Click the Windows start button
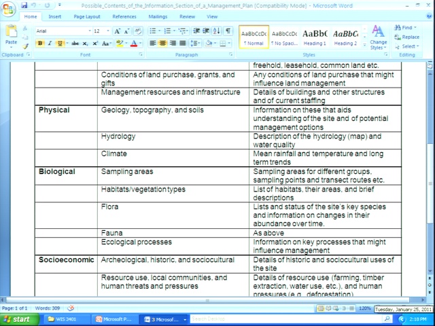This screenshot has height=326, width=435. coord(18,319)
